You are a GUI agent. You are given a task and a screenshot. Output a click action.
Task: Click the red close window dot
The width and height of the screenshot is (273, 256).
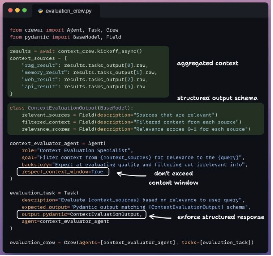pyautogui.click(x=10, y=10)
